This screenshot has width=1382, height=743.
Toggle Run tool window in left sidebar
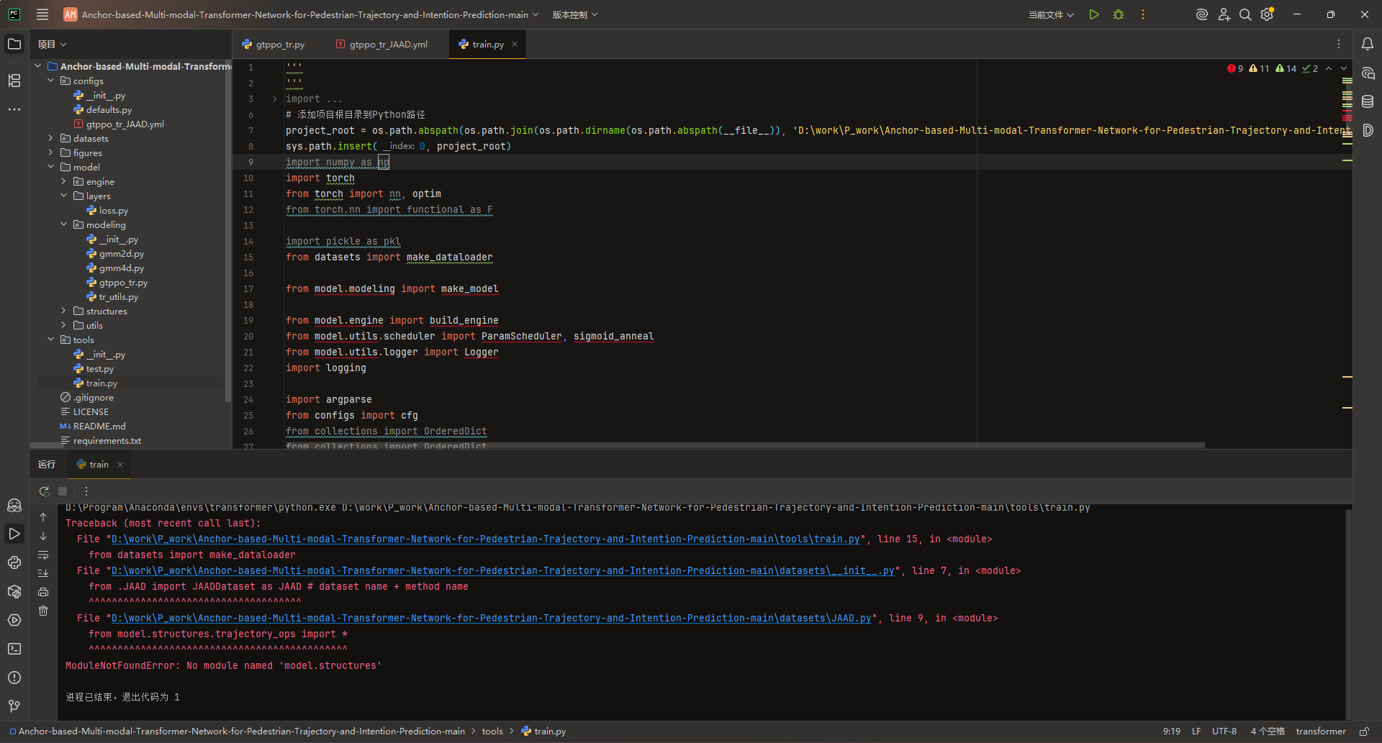(14, 534)
